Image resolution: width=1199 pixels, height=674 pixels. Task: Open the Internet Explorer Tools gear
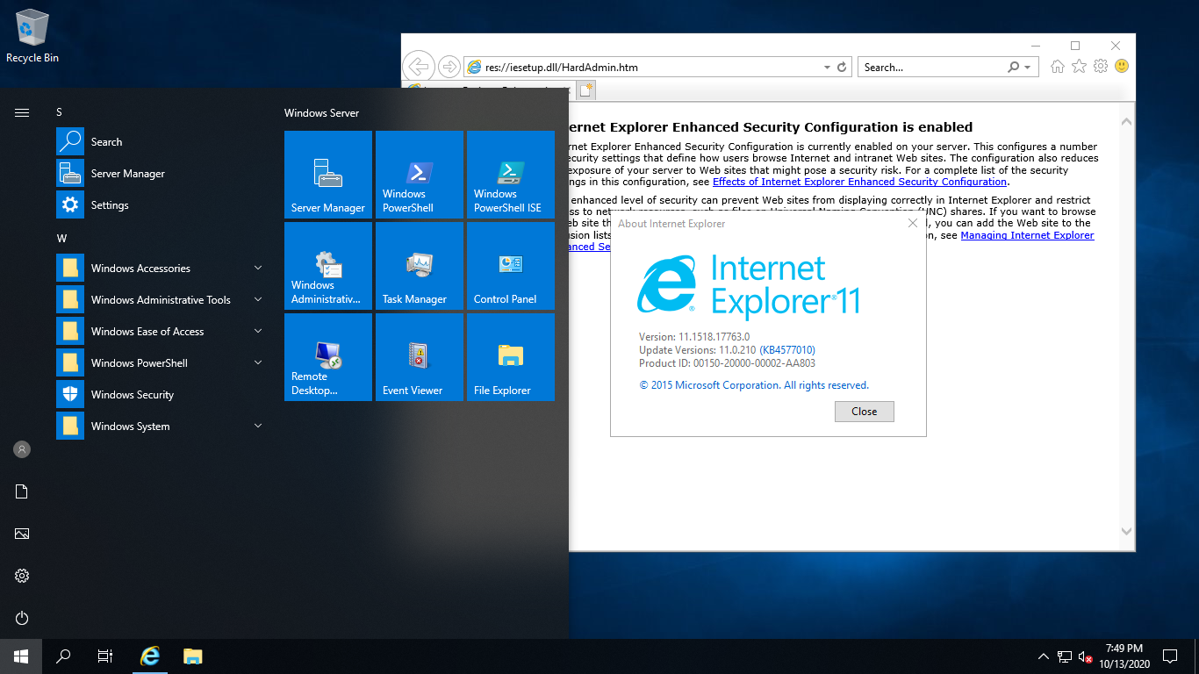click(x=1100, y=67)
